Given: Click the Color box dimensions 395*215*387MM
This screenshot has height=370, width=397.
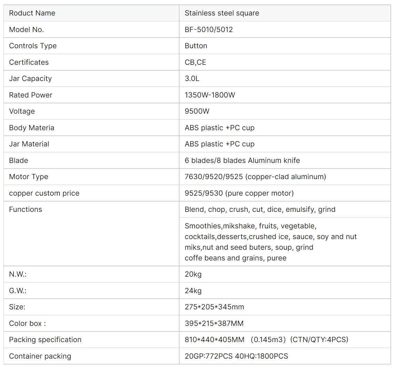Looking at the screenshot, I should [x=214, y=323].
